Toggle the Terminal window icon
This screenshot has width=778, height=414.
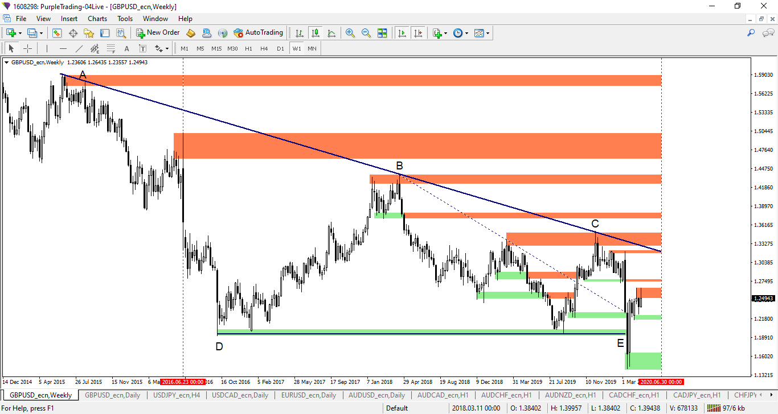[105, 33]
